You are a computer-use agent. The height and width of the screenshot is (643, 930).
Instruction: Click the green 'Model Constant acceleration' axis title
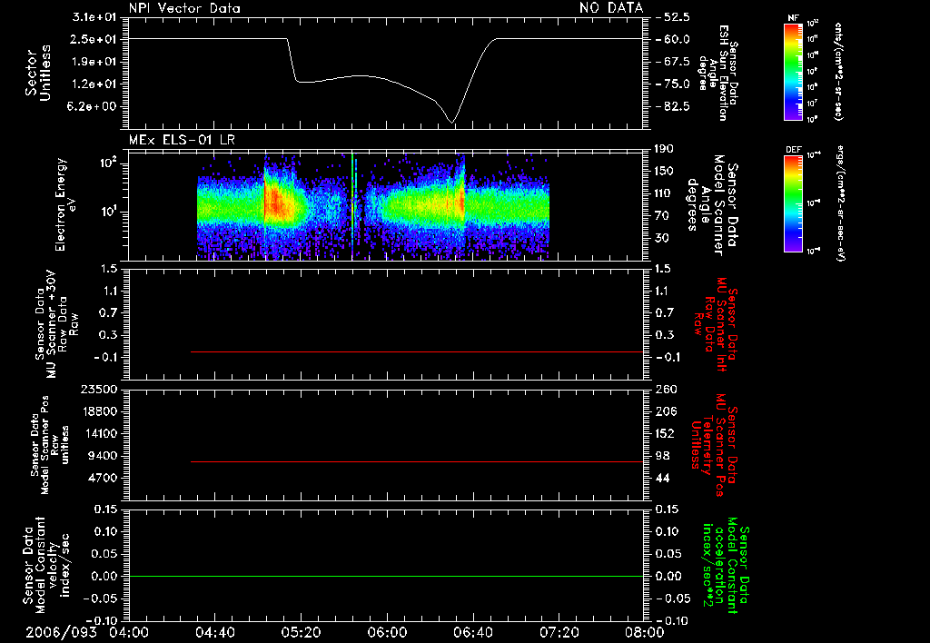coord(726,565)
